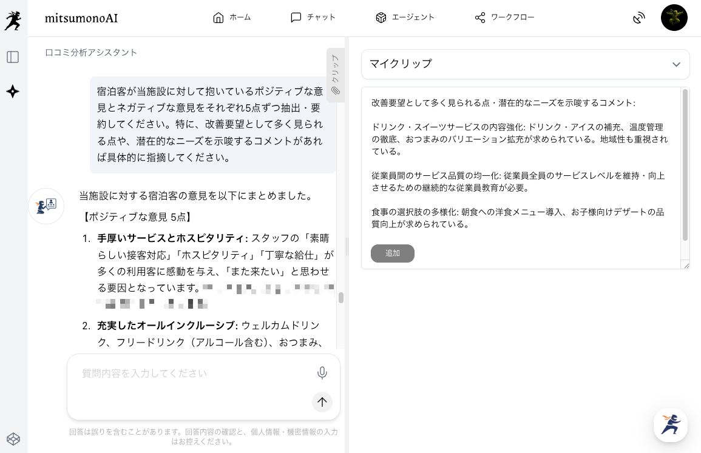Open the チャット tab
Screen dimensions: 701x453
point(313,18)
